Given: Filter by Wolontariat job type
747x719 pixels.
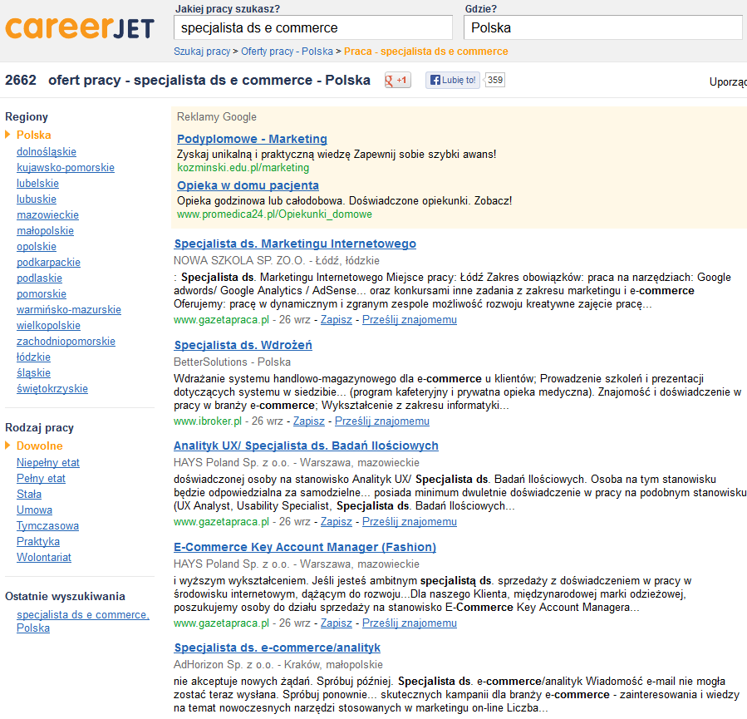Looking at the screenshot, I should [44, 557].
